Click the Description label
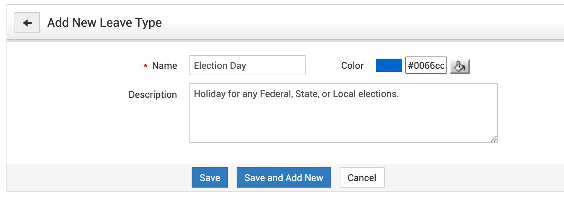This screenshot has width=564, height=197. click(x=153, y=95)
